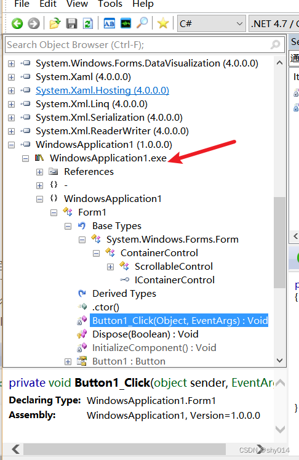Click the AB Options toolbar icon
This screenshot has width=299, height=460.
pos(110,23)
